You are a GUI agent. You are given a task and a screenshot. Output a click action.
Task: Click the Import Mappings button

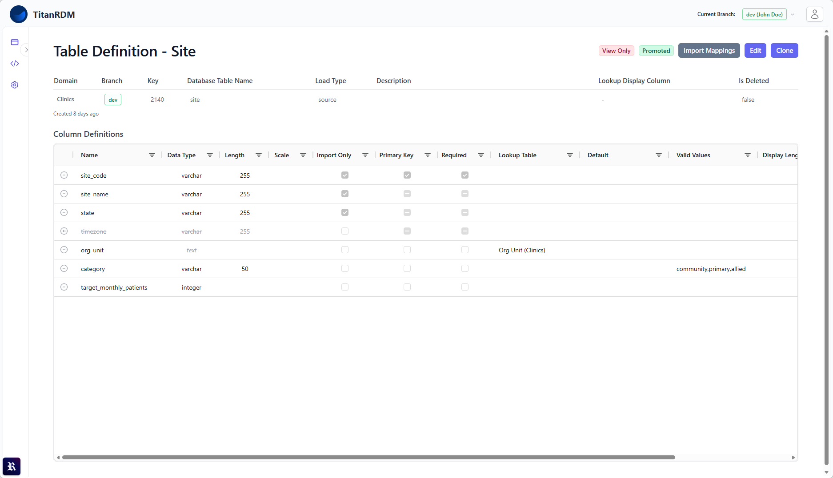click(x=709, y=51)
